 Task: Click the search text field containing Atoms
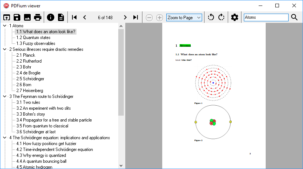click(266, 17)
